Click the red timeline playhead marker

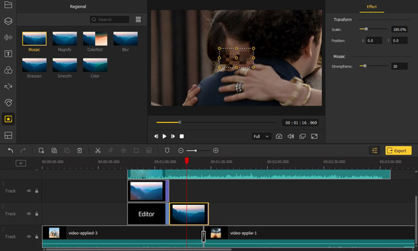[x=187, y=160]
